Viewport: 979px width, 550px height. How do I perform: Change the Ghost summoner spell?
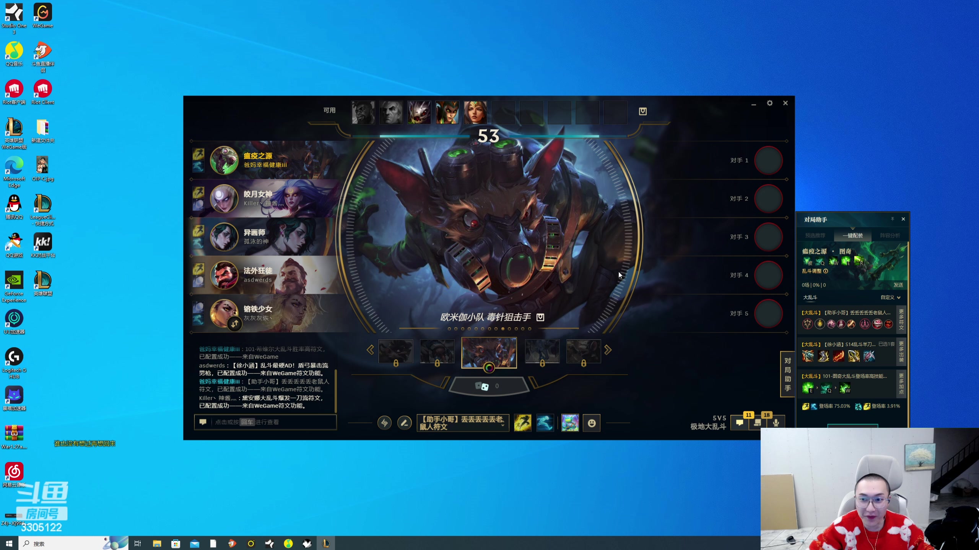(x=545, y=423)
